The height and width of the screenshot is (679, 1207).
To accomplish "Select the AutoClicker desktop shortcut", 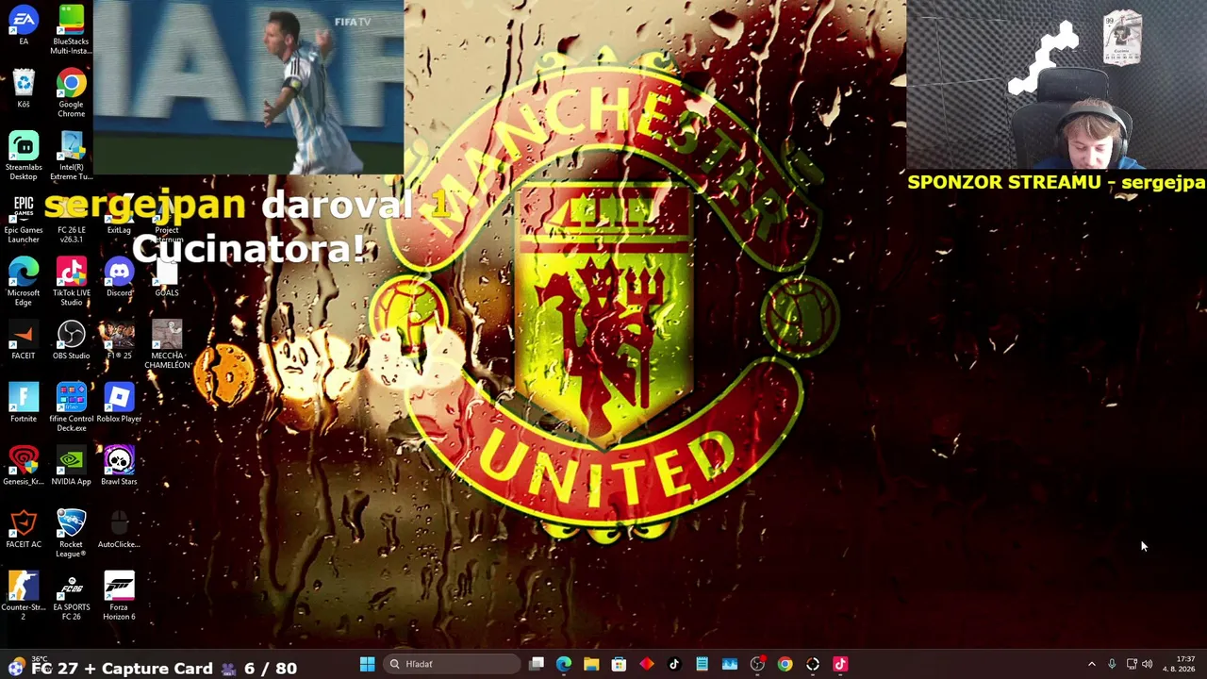I will click(x=119, y=529).
